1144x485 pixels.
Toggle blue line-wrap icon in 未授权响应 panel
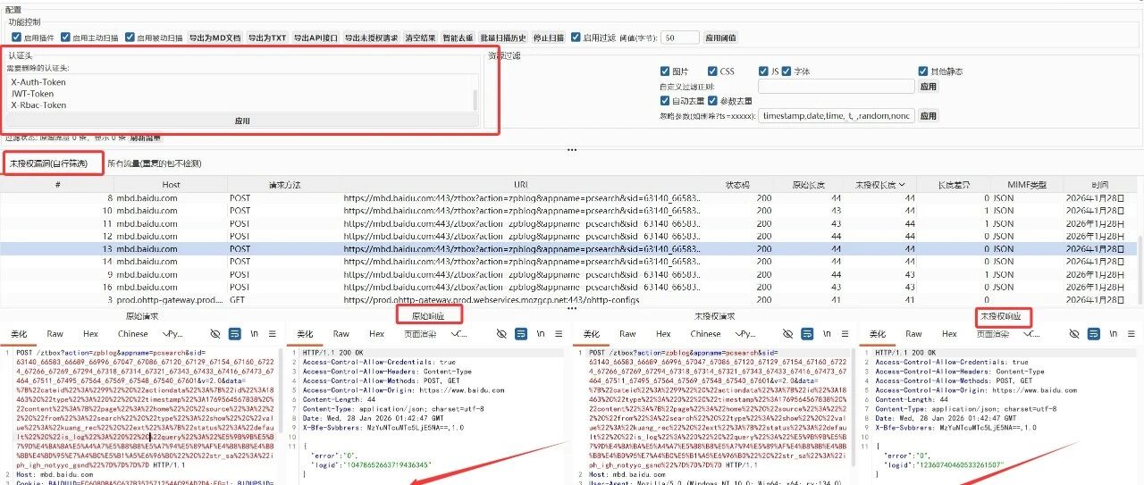(1093, 334)
